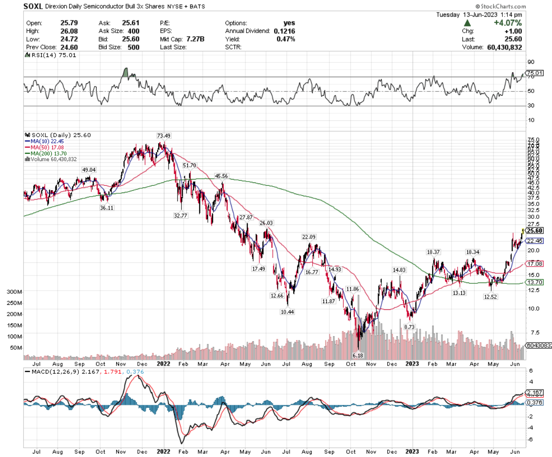Click the candlestick icon beside SOXL (Daily)

tap(28, 135)
